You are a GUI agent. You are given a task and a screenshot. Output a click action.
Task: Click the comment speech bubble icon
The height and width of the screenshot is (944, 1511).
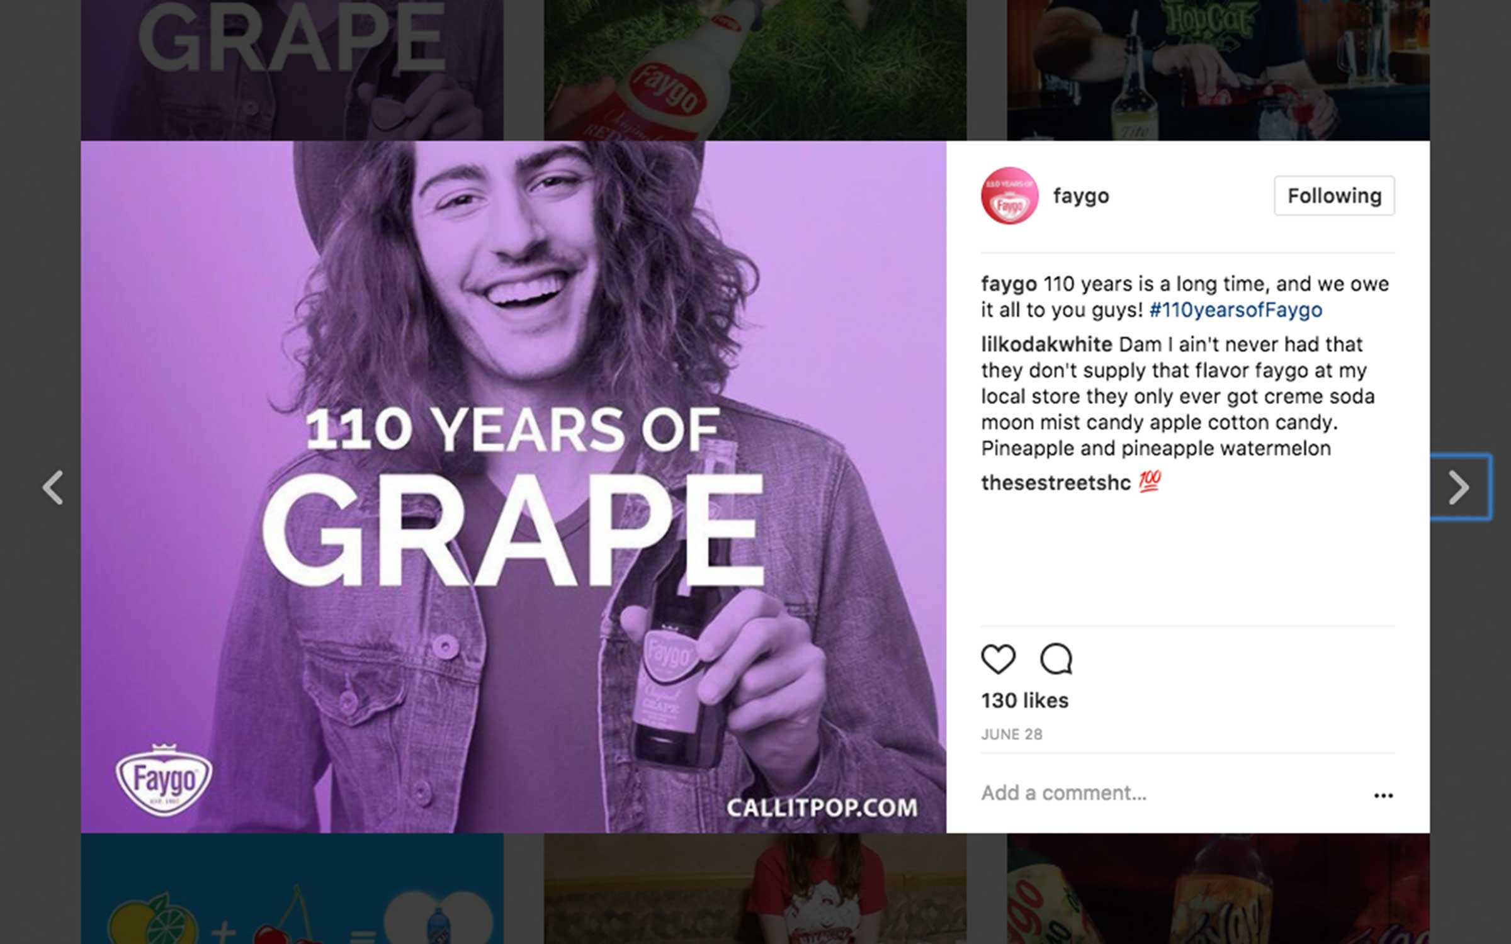point(1056,659)
